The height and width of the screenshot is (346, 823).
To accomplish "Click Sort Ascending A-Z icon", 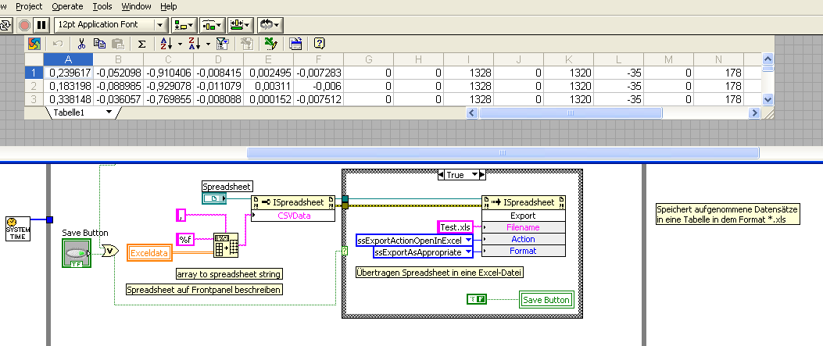I will pyautogui.click(x=165, y=44).
